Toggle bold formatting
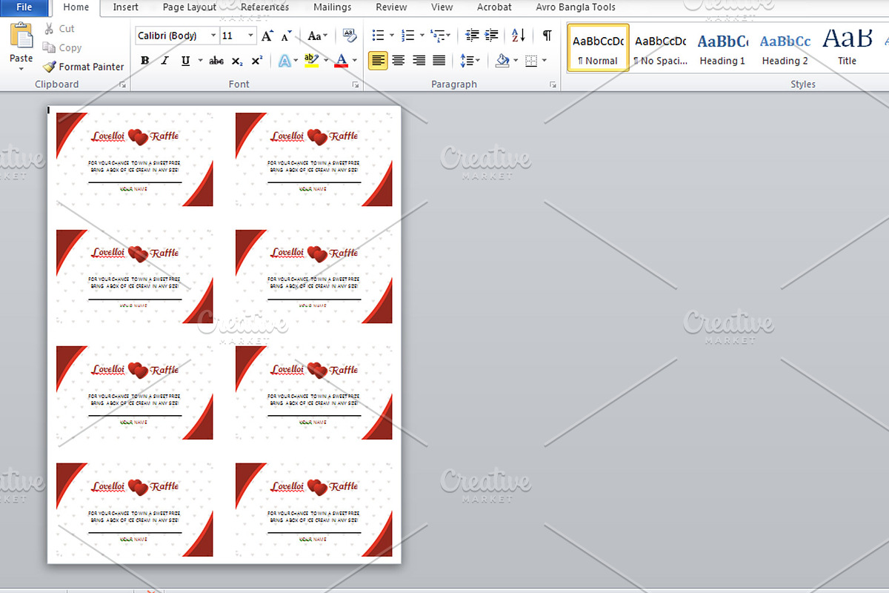The image size is (889, 593). (145, 61)
